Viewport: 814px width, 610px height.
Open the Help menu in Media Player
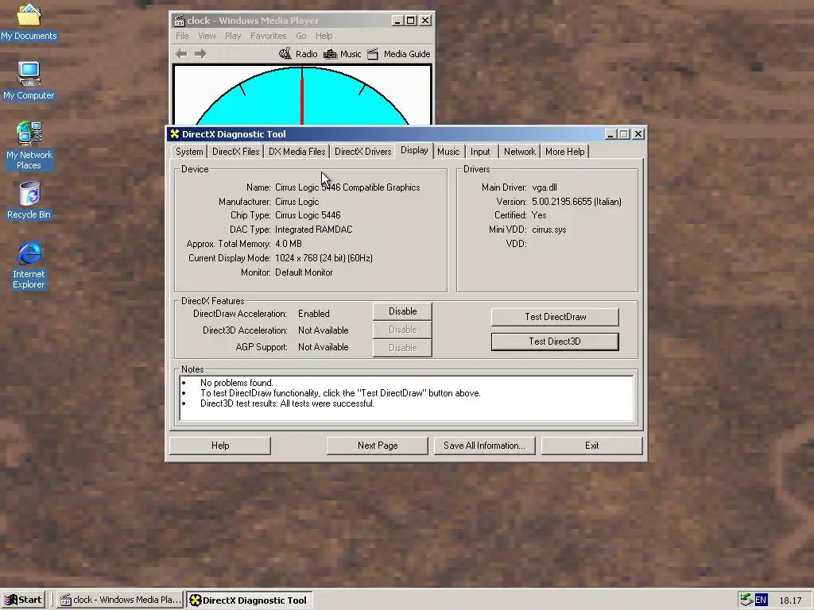click(324, 36)
